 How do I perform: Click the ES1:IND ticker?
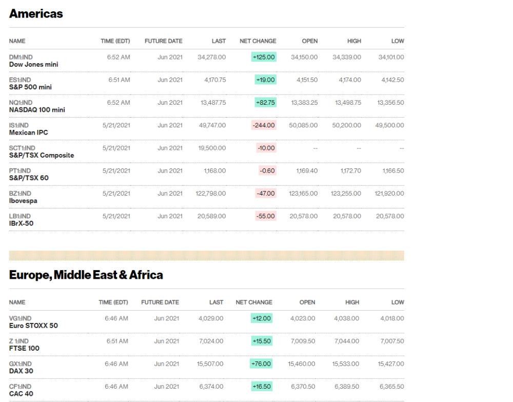click(x=20, y=80)
